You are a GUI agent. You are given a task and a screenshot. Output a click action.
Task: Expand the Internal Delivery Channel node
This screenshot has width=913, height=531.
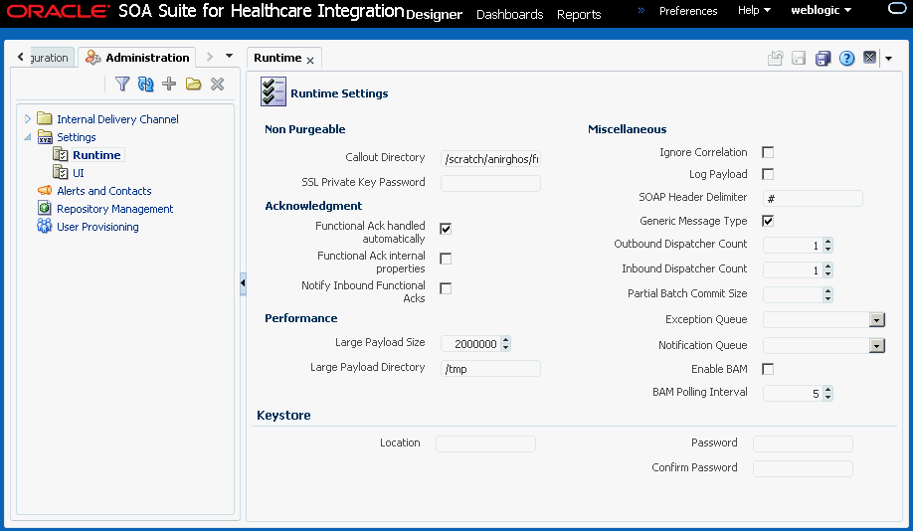[x=28, y=118]
